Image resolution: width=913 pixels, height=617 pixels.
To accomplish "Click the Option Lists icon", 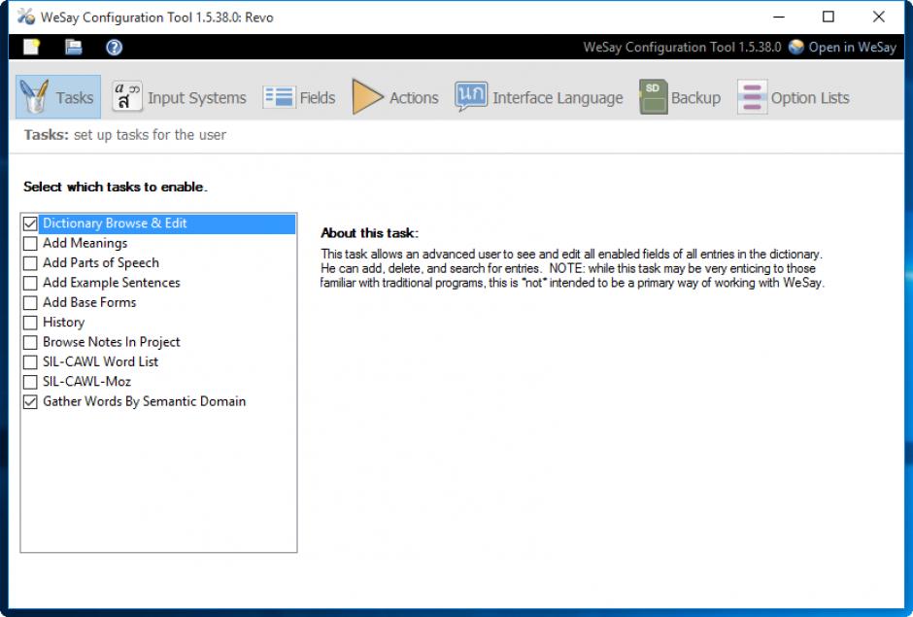I will pos(752,97).
